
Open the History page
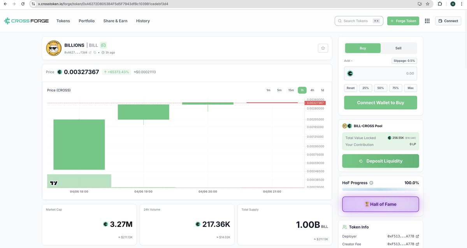point(143,21)
